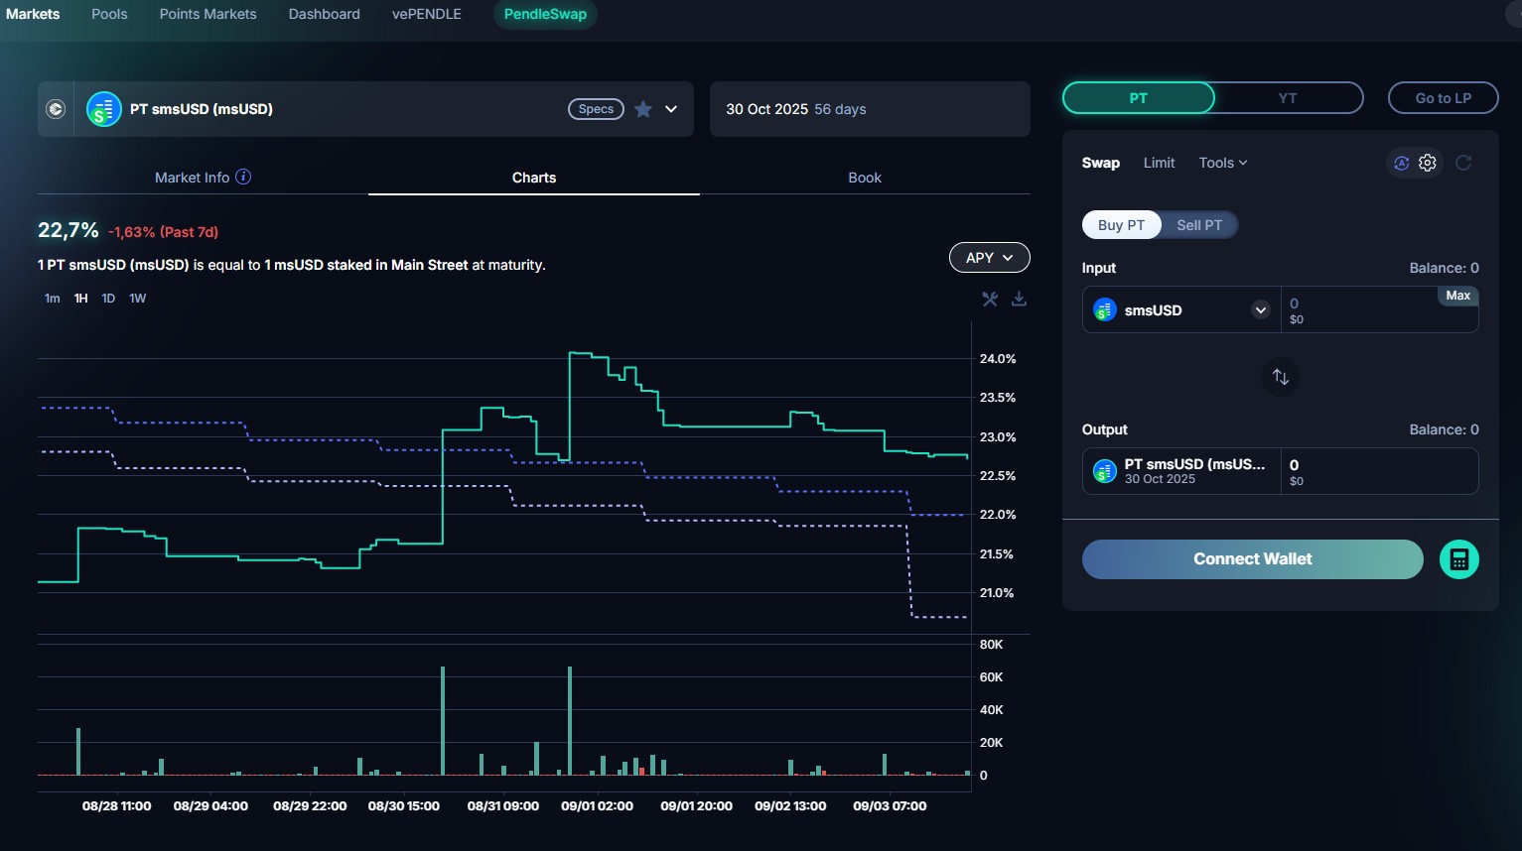Set chart interval to 1D
The height and width of the screenshot is (851, 1522).
108,299
